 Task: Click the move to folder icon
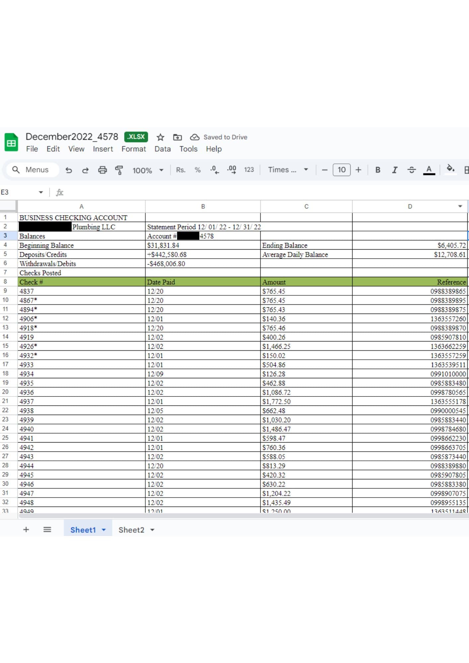click(177, 137)
